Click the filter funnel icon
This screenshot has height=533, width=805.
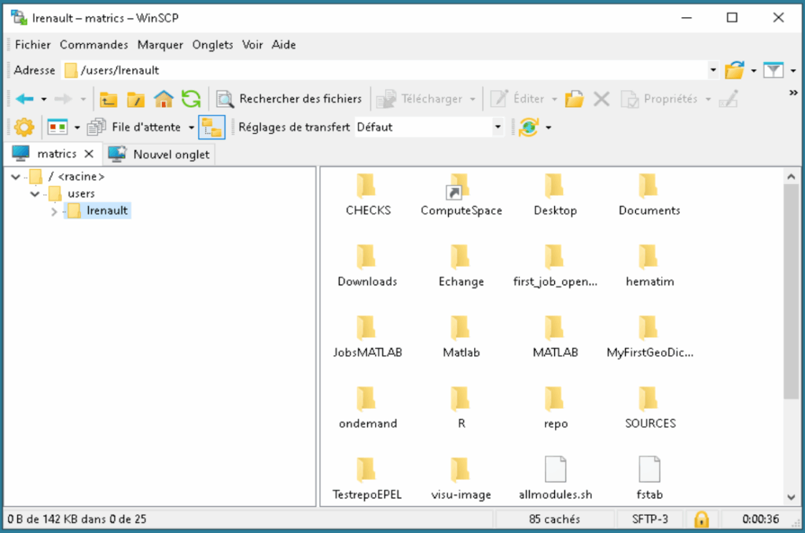point(774,71)
